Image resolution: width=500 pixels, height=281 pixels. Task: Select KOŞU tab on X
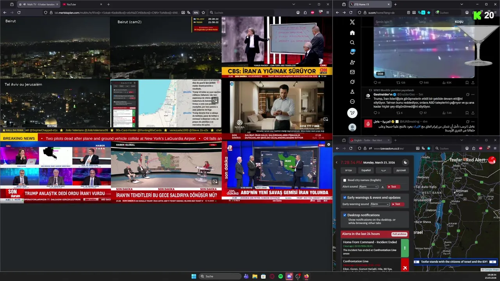coord(459,22)
